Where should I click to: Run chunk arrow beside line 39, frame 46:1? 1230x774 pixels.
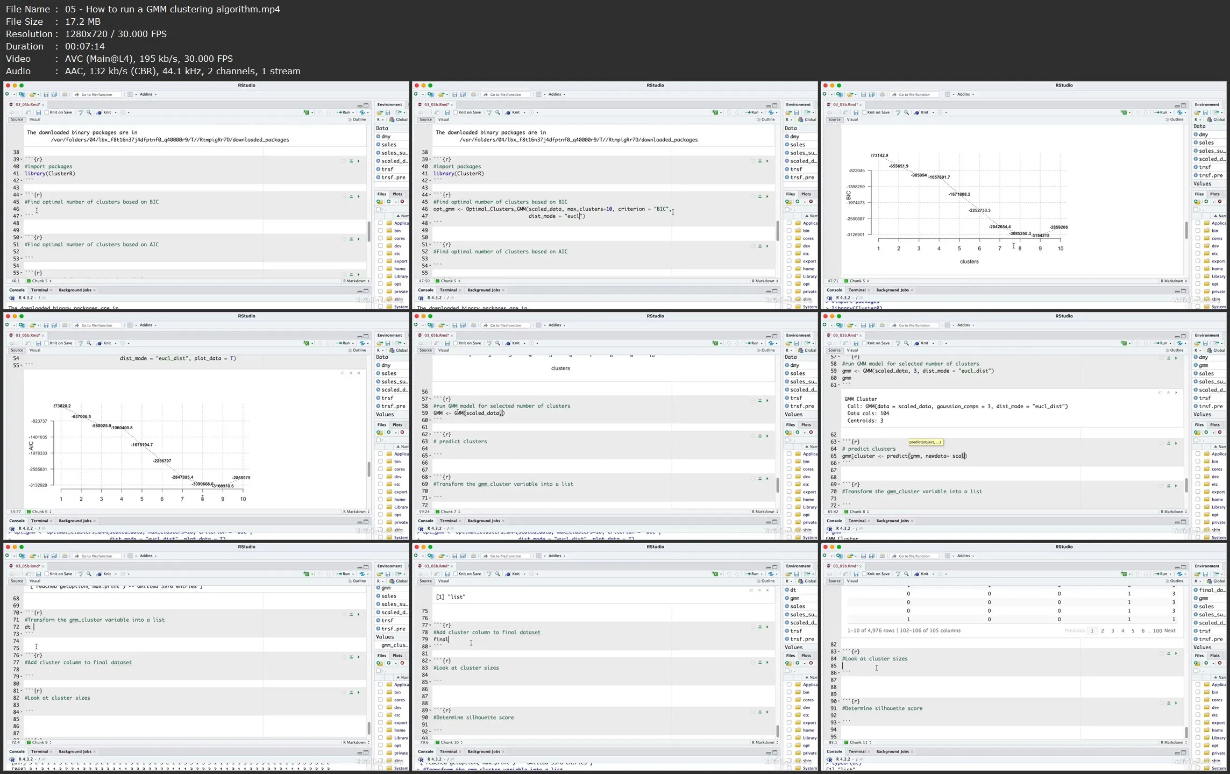[359, 161]
